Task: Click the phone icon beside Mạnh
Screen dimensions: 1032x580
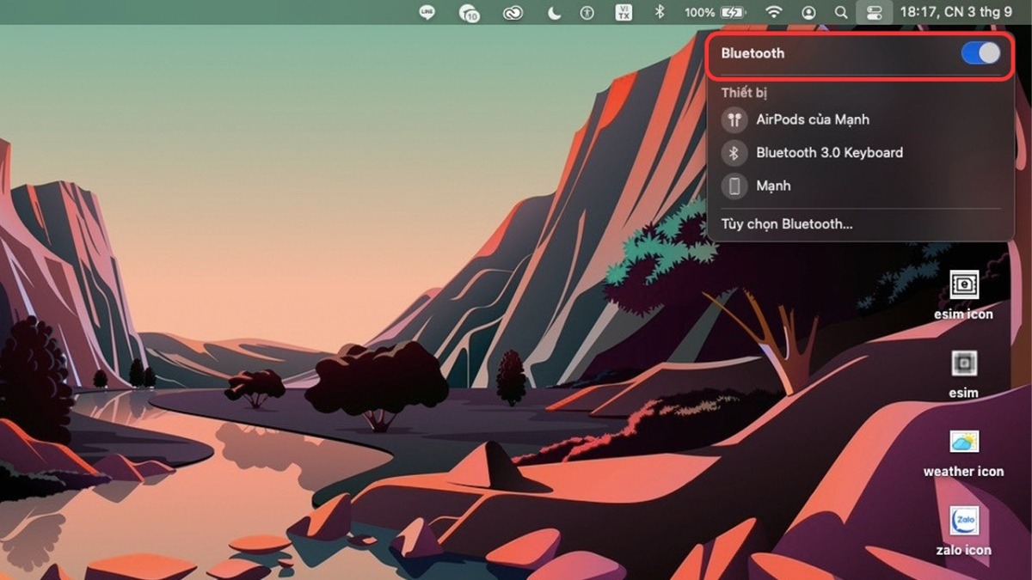Action: tap(734, 186)
